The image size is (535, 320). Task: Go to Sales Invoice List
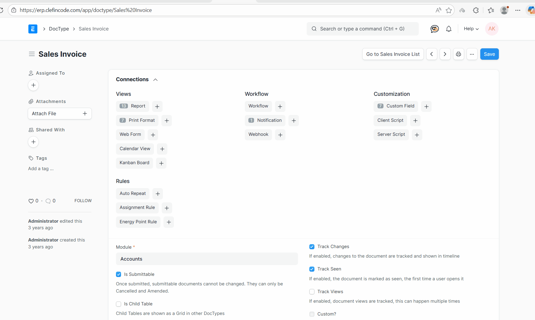click(392, 54)
